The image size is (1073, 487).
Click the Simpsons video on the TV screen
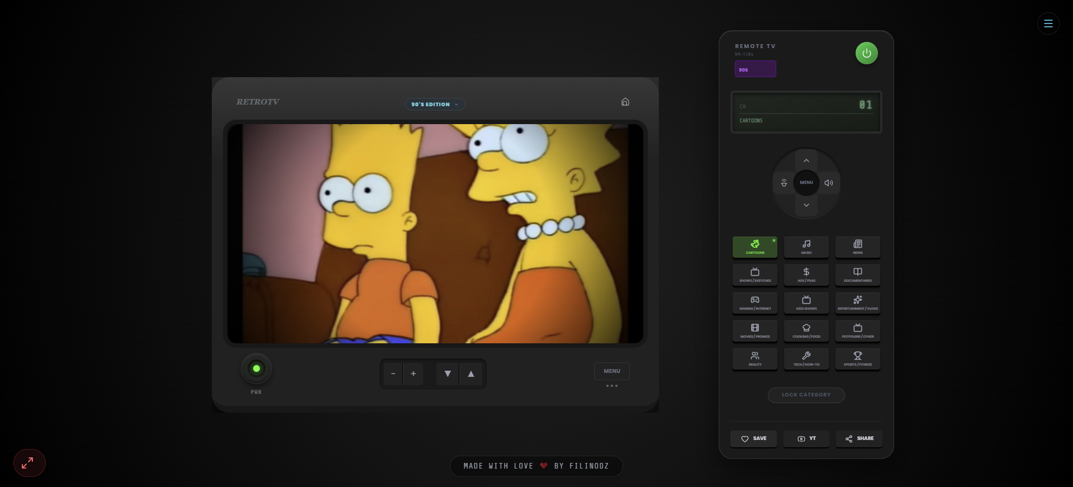pyautogui.click(x=435, y=234)
